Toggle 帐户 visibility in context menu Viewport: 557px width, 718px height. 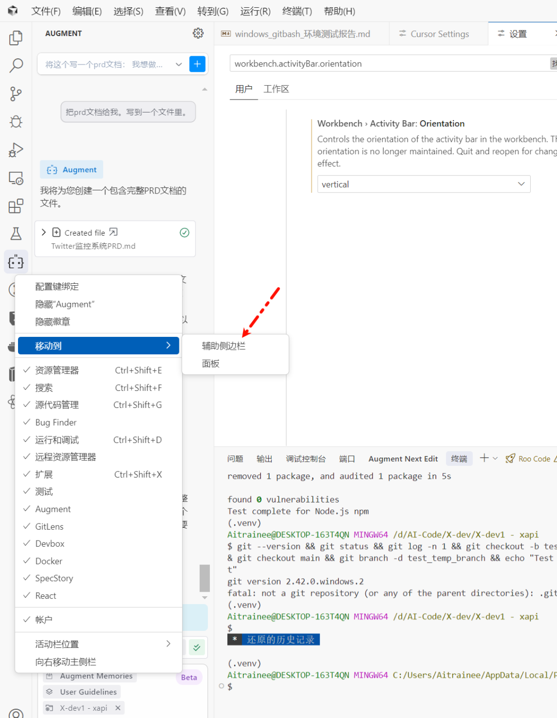click(99, 619)
